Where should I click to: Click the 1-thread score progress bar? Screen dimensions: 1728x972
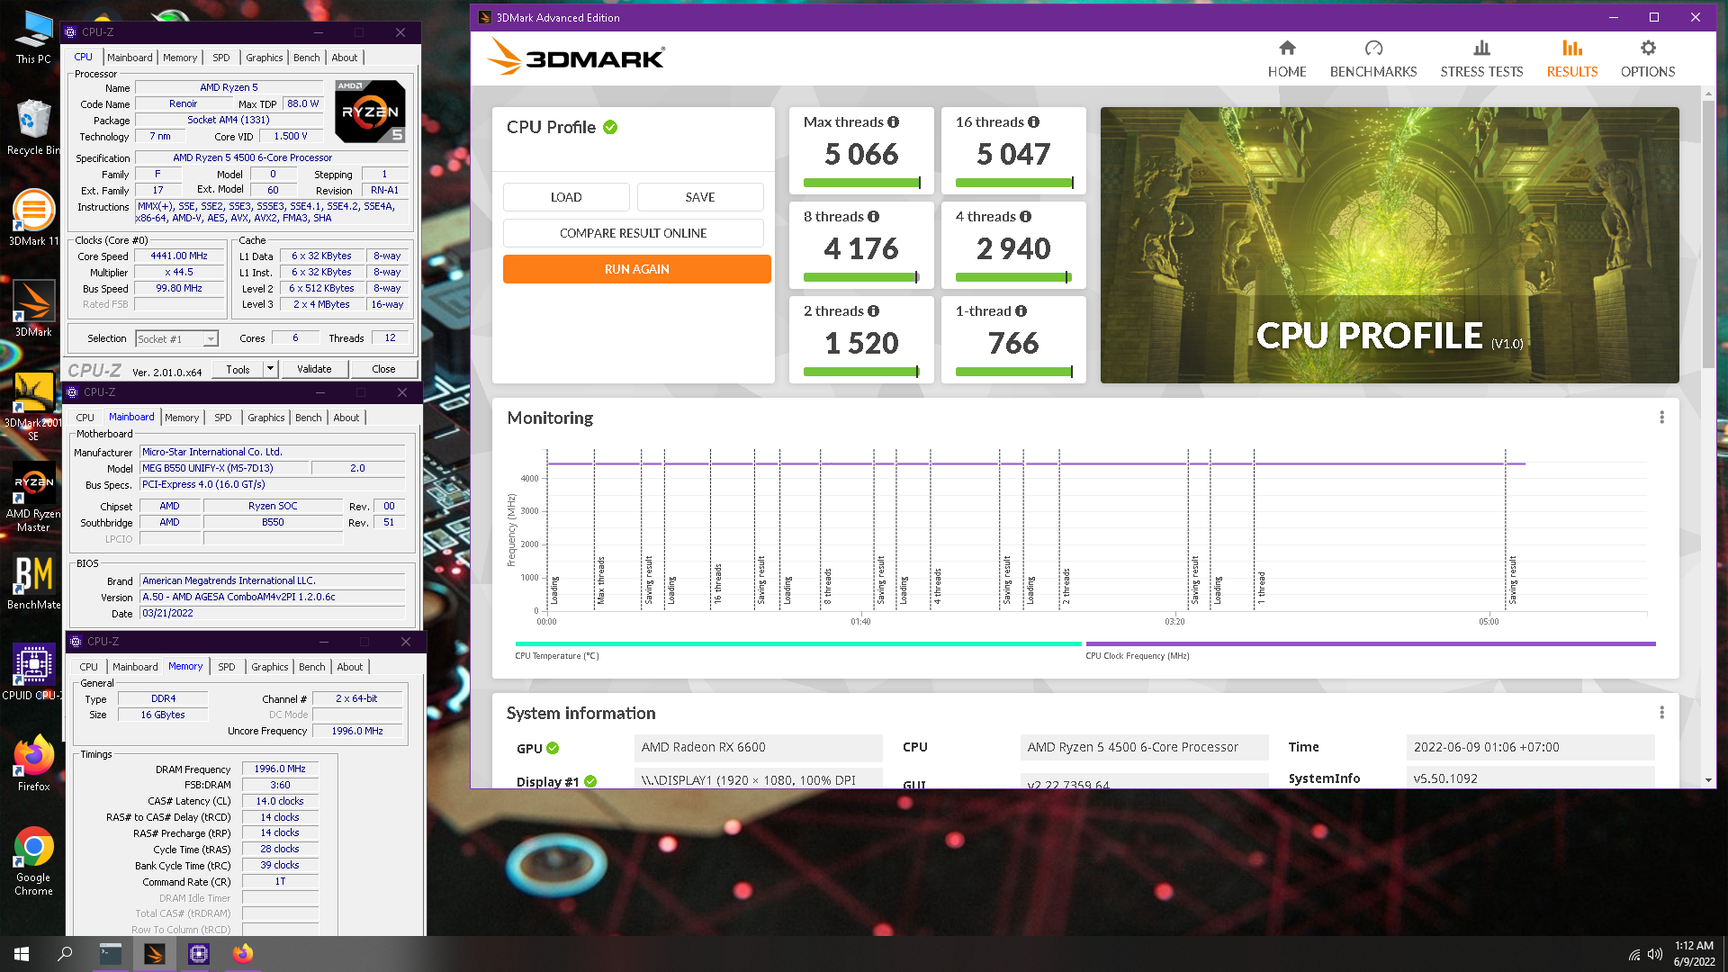coord(1013,372)
